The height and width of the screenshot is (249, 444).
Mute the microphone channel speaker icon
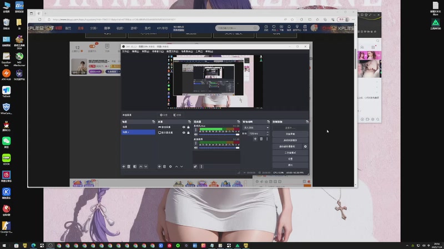point(195,134)
